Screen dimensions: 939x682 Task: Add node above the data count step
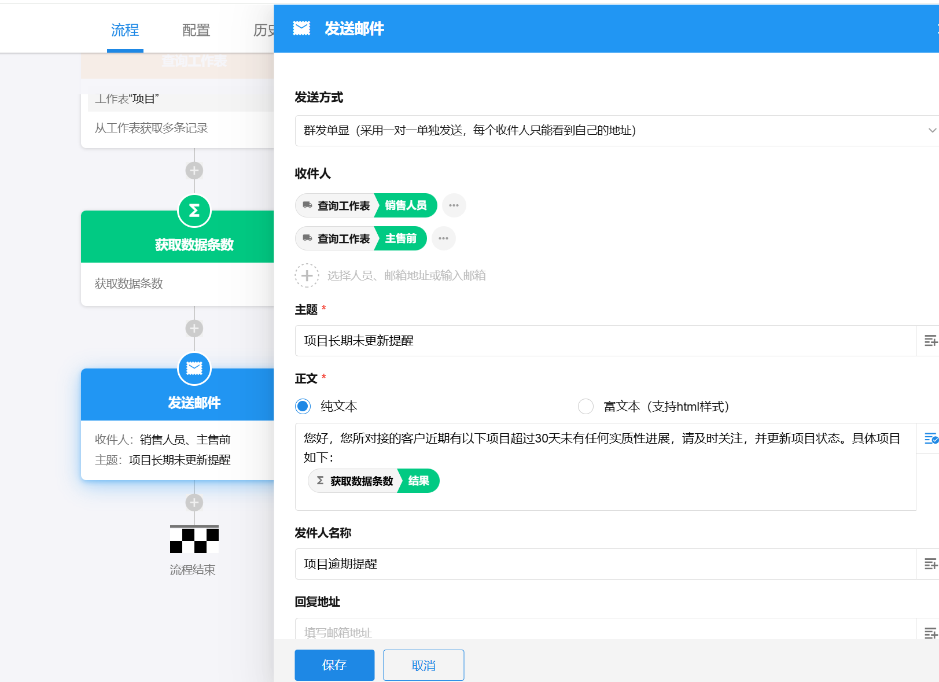click(x=194, y=171)
